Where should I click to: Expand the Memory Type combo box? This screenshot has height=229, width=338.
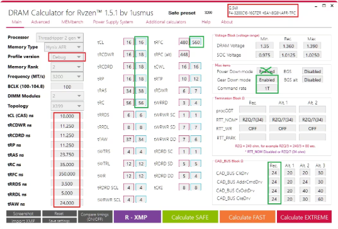click(x=64, y=47)
